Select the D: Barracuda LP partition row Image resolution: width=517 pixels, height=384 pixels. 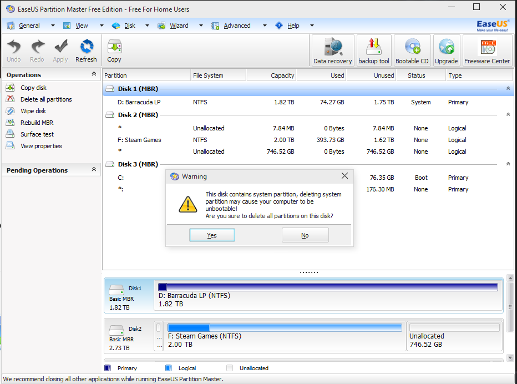[x=308, y=102]
